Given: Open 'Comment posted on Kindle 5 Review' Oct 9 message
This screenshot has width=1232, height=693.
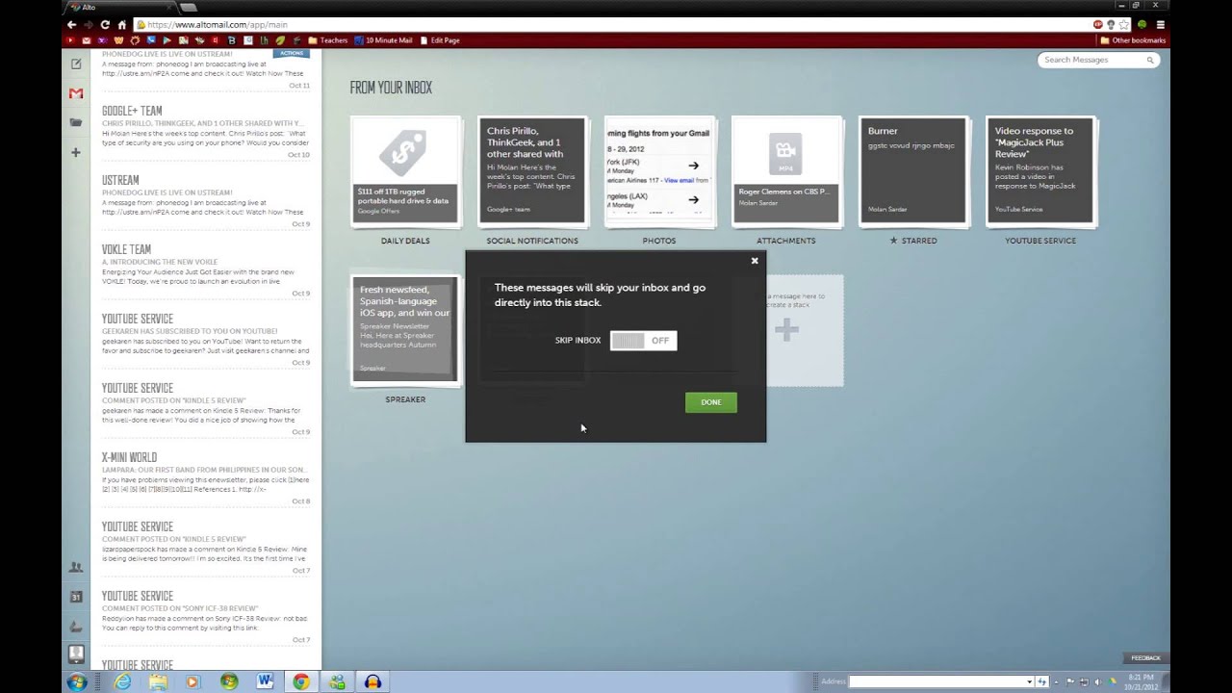Looking at the screenshot, I should pyautogui.click(x=206, y=410).
